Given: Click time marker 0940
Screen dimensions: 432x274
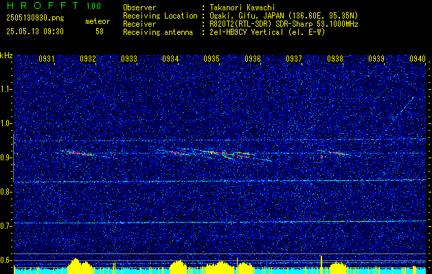Looking at the screenshot, I should tap(418, 58).
